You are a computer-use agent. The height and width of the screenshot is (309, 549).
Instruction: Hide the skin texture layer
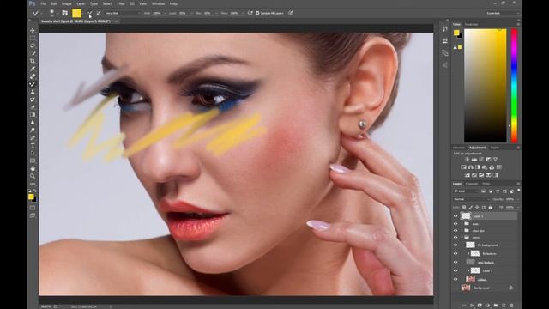click(x=455, y=262)
